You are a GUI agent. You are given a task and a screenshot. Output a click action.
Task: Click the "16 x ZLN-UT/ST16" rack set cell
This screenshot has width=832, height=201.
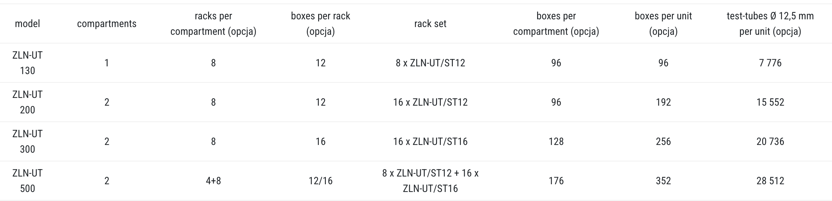click(x=430, y=141)
